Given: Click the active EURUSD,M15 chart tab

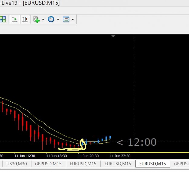Looking at the screenshot, I should click(x=153, y=164).
